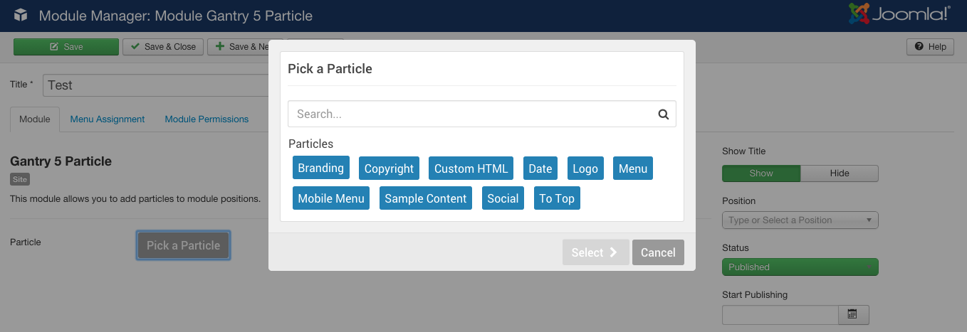The width and height of the screenshot is (967, 332).
Task: Pick the Date particle
Action: 540,168
